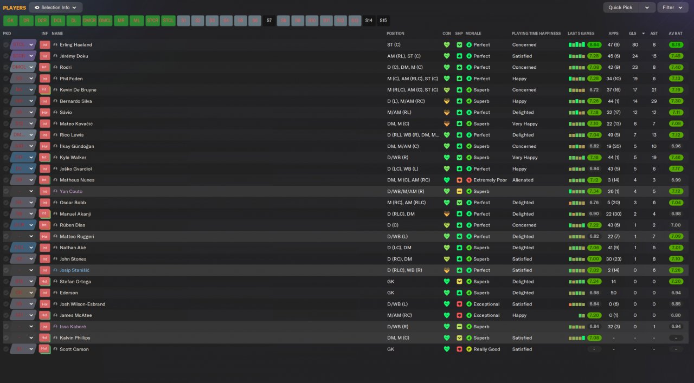Toggle the picked checkmark for Erling Haaland
This screenshot has width=694, height=383.
coord(6,45)
